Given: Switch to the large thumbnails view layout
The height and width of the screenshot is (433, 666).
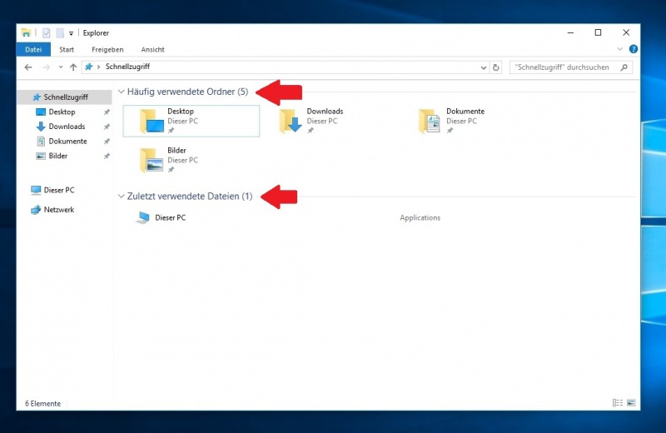Looking at the screenshot, I should click(631, 403).
